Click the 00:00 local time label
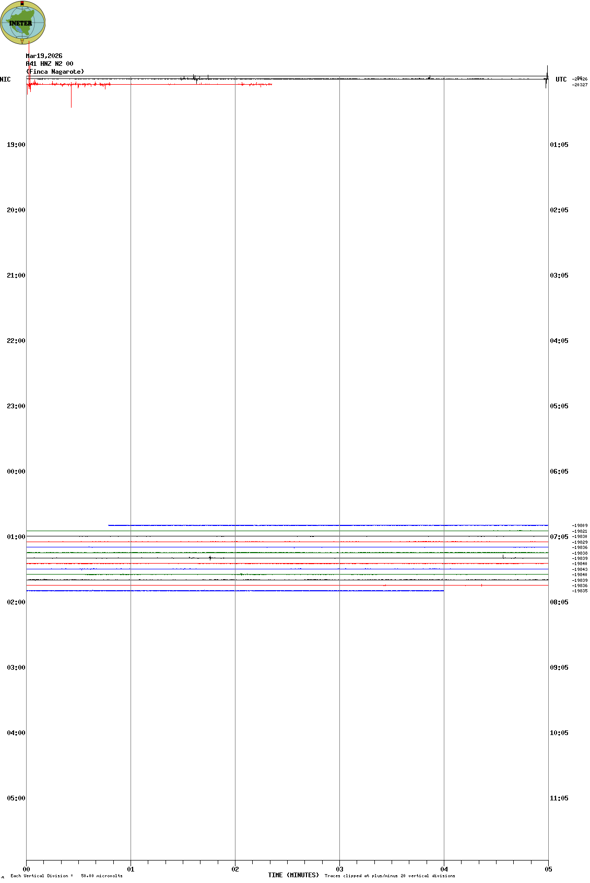Image resolution: width=590 pixels, height=883 pixels. 16,472
